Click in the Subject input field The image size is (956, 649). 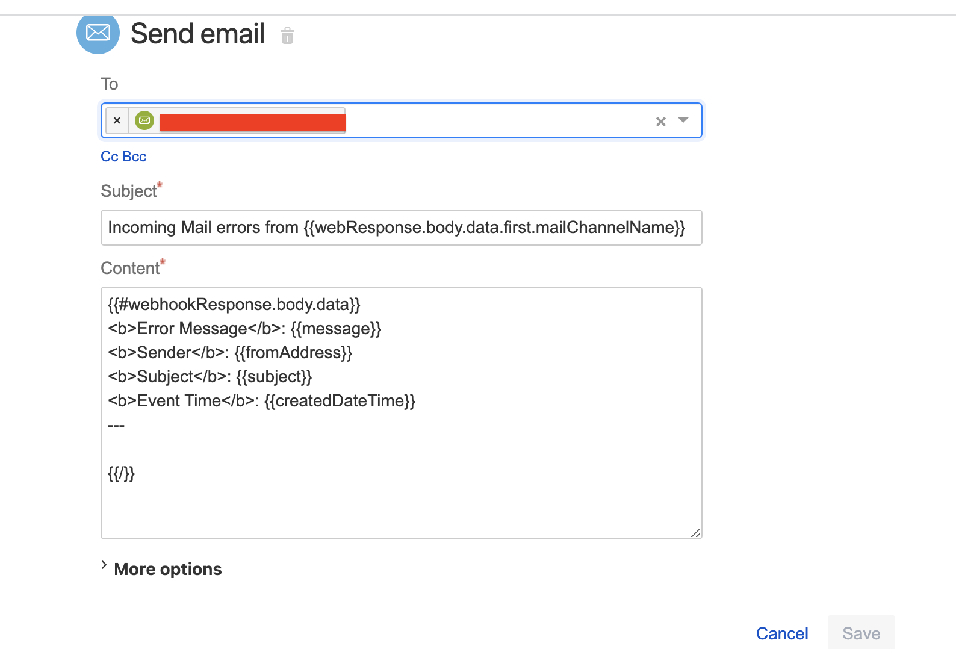click(x=402, y=228)
